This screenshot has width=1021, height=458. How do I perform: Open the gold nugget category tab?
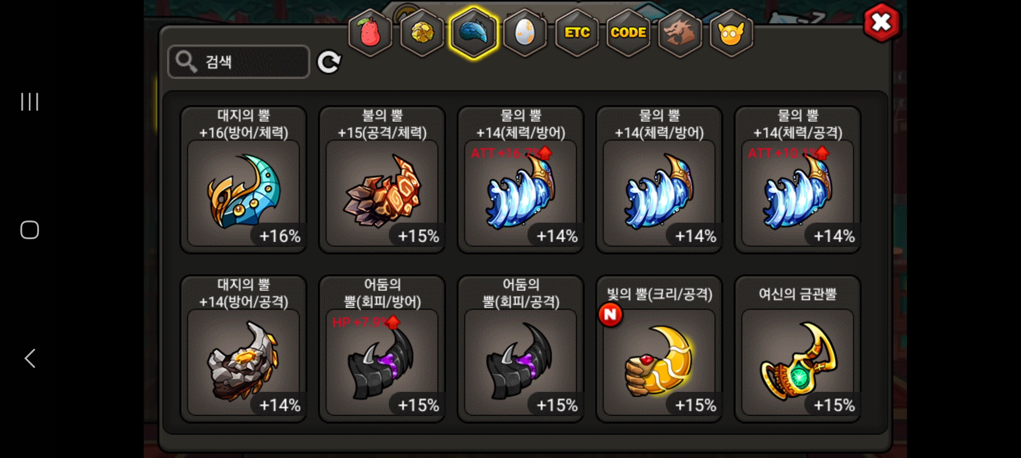(x=422, y=33)
